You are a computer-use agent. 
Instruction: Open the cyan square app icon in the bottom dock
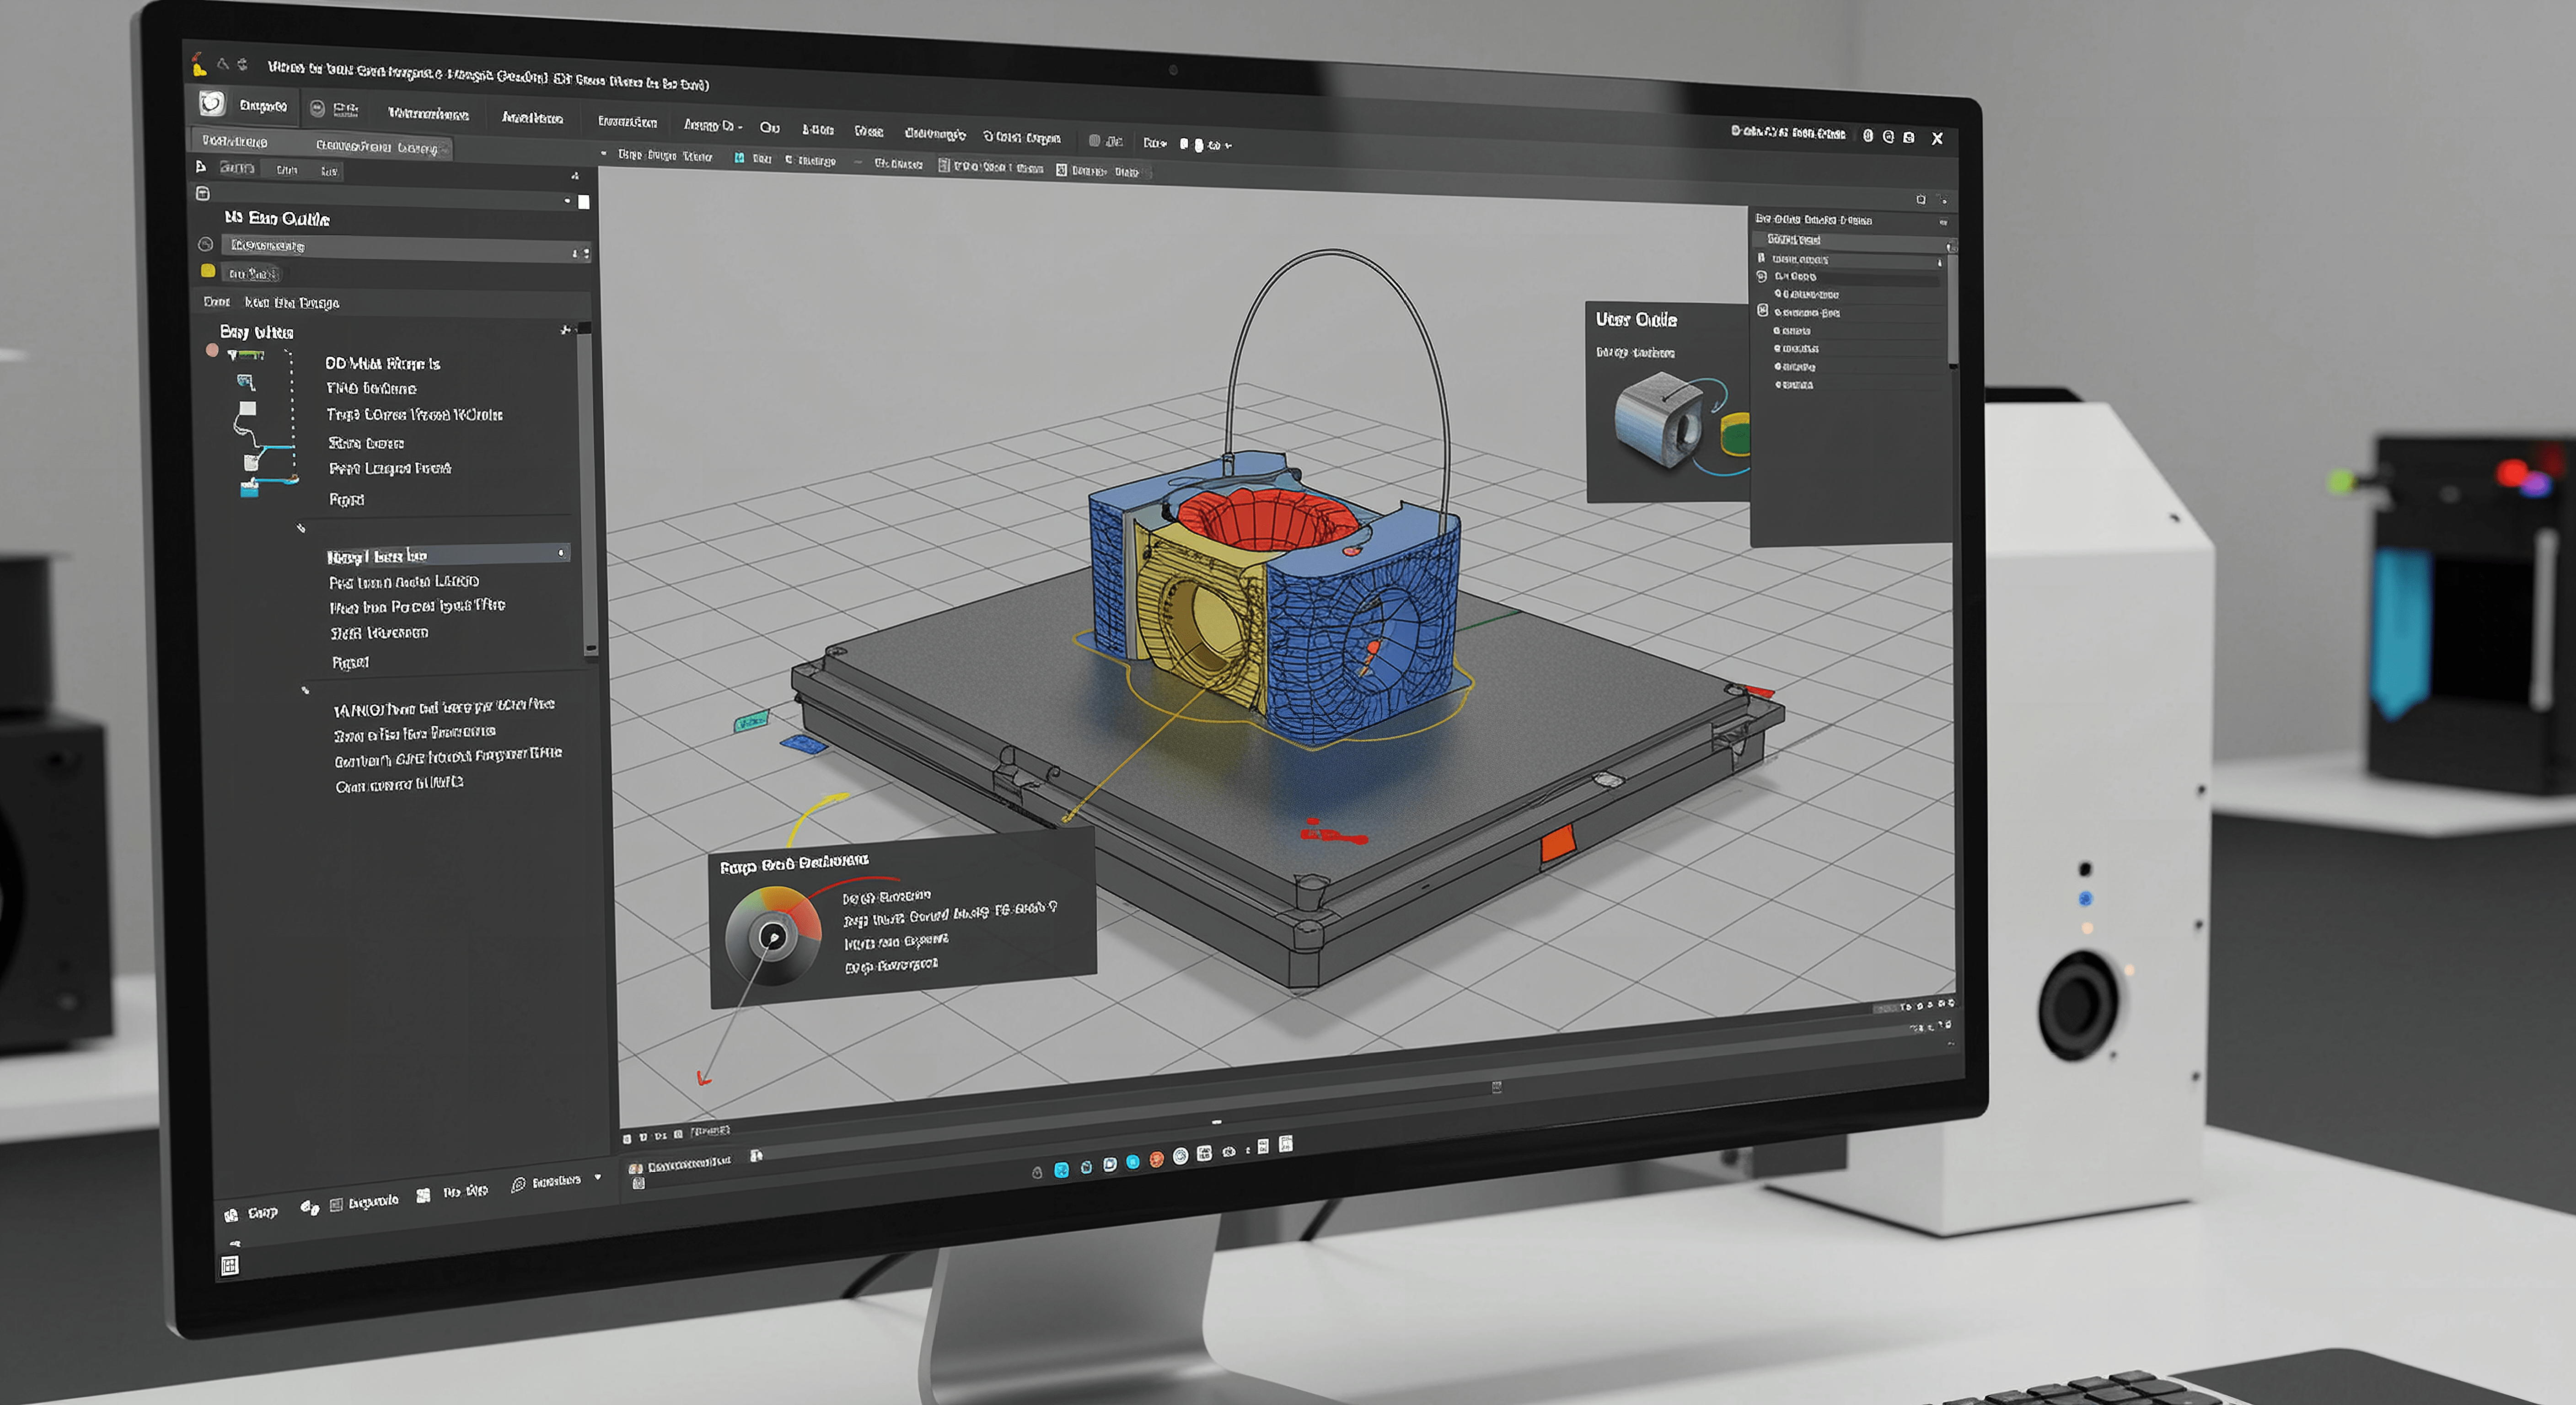pos(1061,1169)
